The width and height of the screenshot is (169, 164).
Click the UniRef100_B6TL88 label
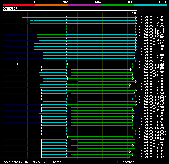coord(152,32)
